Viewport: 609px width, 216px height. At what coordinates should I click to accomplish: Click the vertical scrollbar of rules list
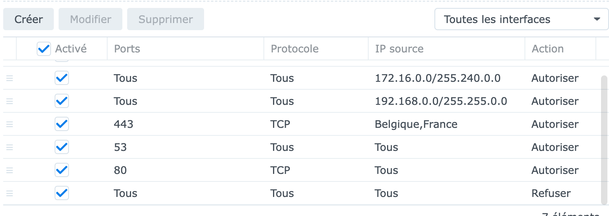pos(604,140)
